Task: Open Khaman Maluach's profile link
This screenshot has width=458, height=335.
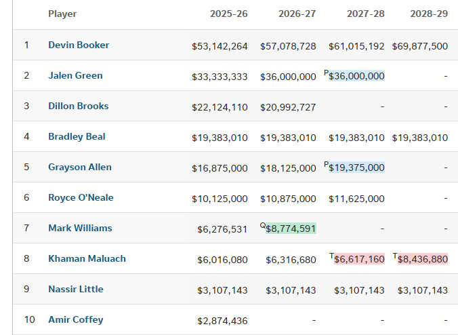Action: (87, 258)
